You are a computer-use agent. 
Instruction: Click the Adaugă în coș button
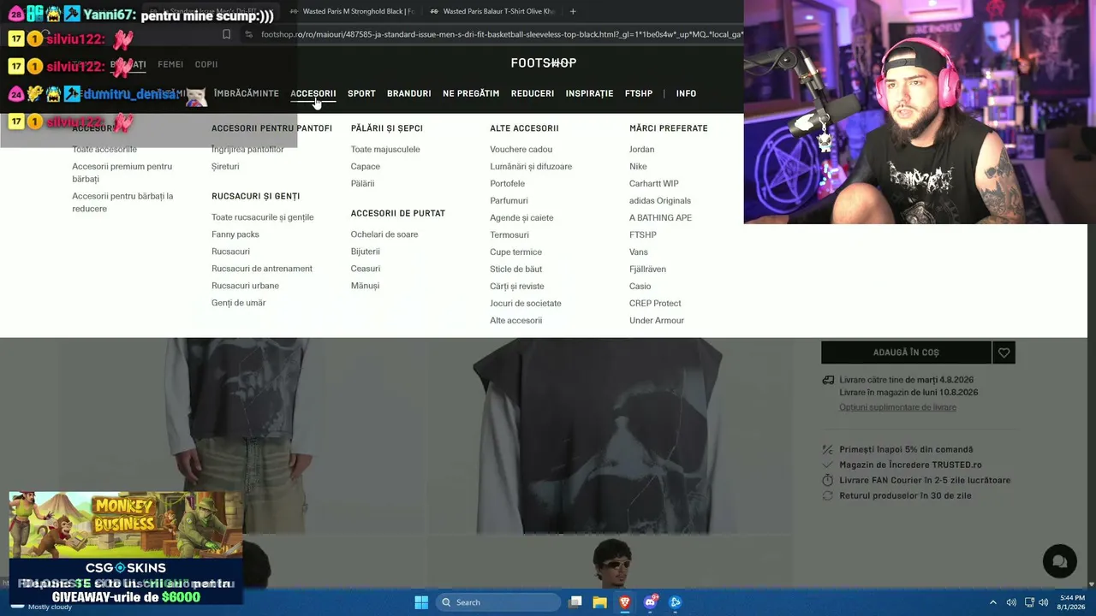pyautogui.click(x=906, y=352)
